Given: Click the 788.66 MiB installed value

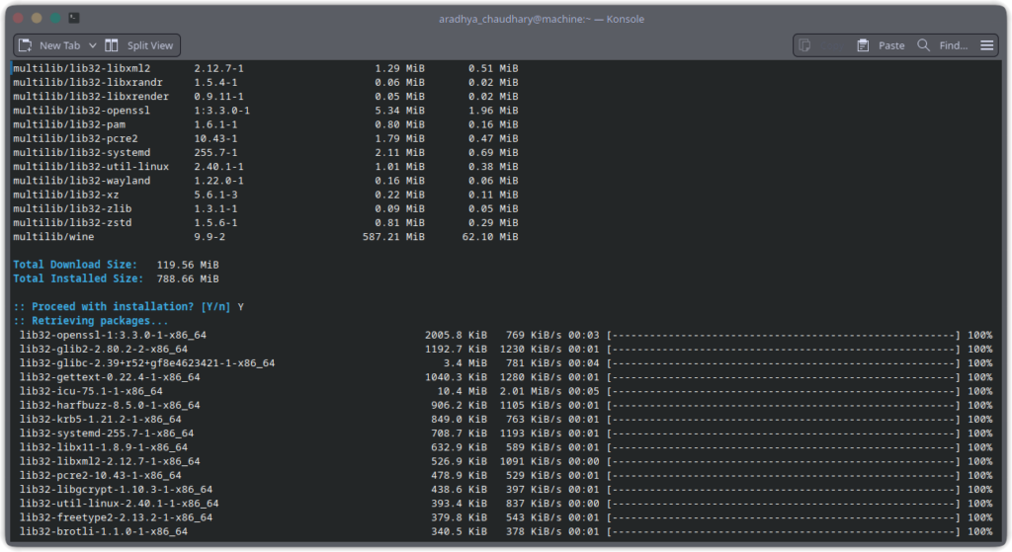Looking at the screenshot, I should [188, 279].
